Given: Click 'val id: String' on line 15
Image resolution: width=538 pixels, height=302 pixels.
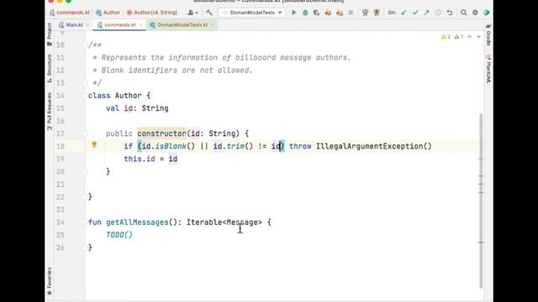Looking at the screenshot, I should (137, 108).
